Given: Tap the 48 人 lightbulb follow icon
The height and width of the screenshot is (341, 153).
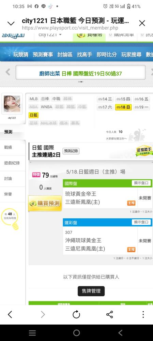Looking at the screenshot, I should pos(10,219).
